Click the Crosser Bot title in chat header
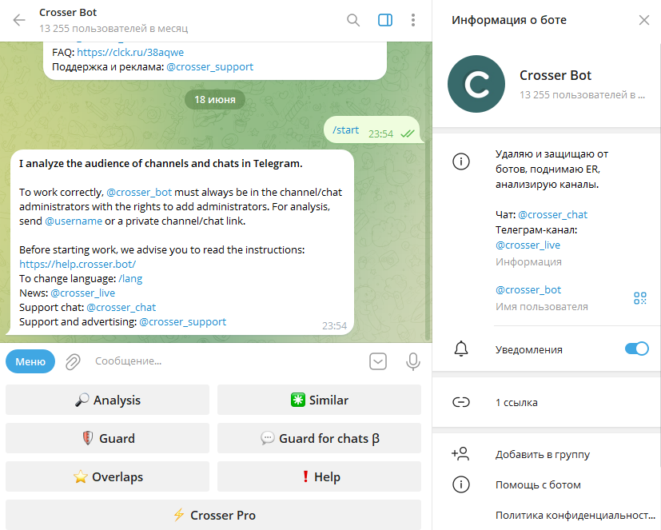 pyautogui.click(x=68, y=13)
